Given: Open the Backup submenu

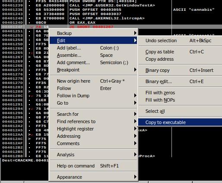Looking at the screenshot, I should (93, 33).
